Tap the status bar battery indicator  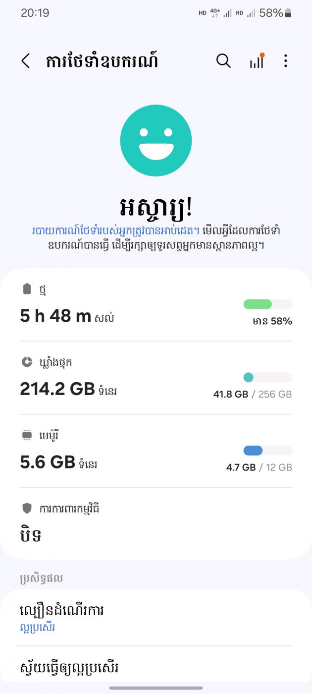[288, 13]
